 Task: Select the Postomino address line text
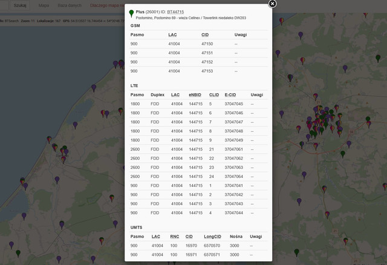click(191, 18)
